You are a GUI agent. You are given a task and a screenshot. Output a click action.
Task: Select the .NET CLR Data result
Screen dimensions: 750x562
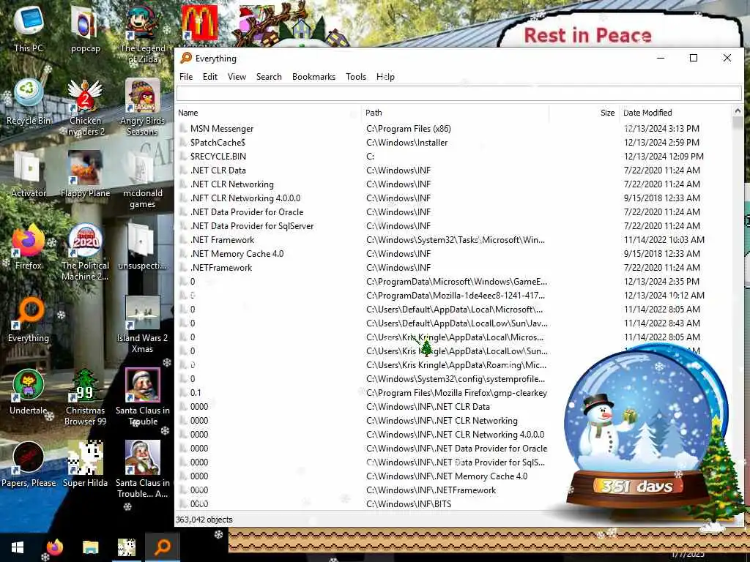pyautogui.click(x=453, y=170)
